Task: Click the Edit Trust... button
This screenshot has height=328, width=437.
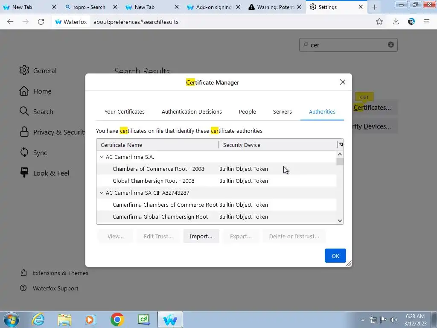Action: click(x=158, y=236)
